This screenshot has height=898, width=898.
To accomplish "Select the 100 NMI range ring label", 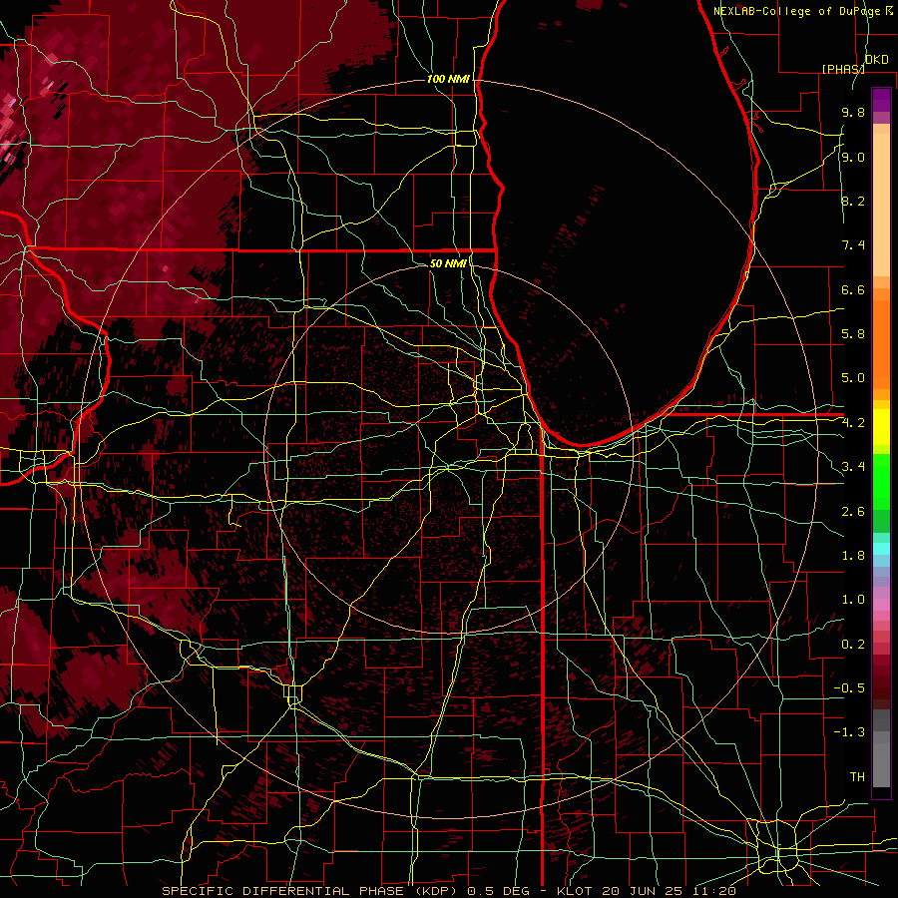I will point(448,79).
